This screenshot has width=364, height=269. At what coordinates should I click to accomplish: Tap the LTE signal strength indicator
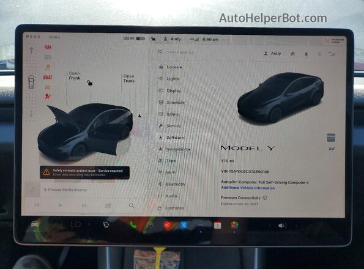(x=194, y=39)
